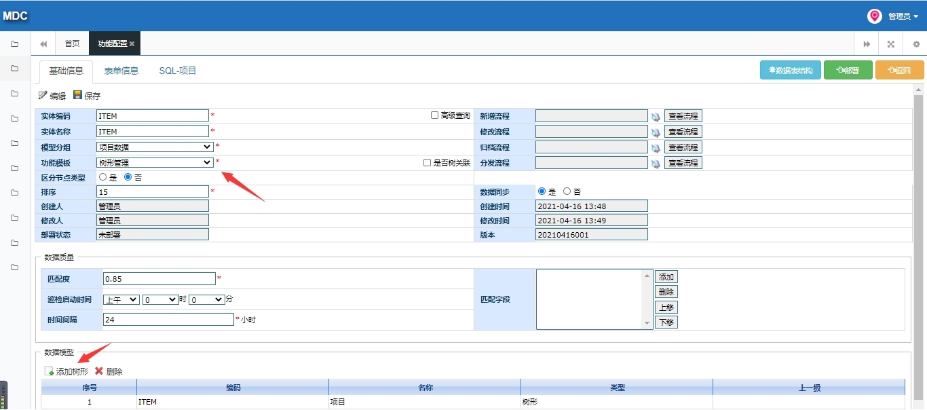The width and height of the screenshot is (927, 410).
Task: Click the MDC logo
Action: tap(16, 16)
